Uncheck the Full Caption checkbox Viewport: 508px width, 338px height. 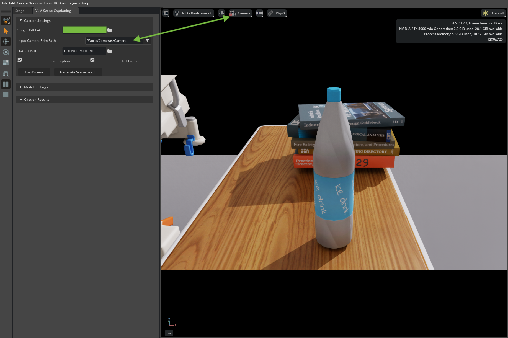pyautogui.click(x=92, y=60)
